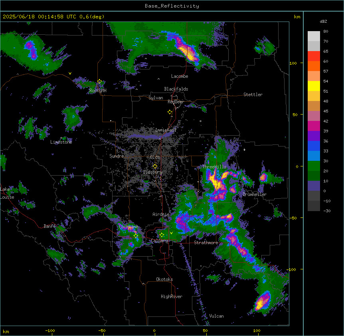
Task: Select the Blackfalds city label
Action: [x=176, y=89]
